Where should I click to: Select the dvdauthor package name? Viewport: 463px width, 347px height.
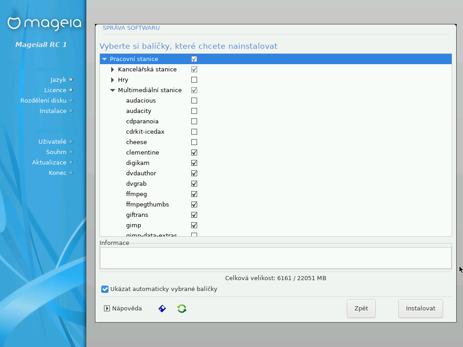click(141, 173)
